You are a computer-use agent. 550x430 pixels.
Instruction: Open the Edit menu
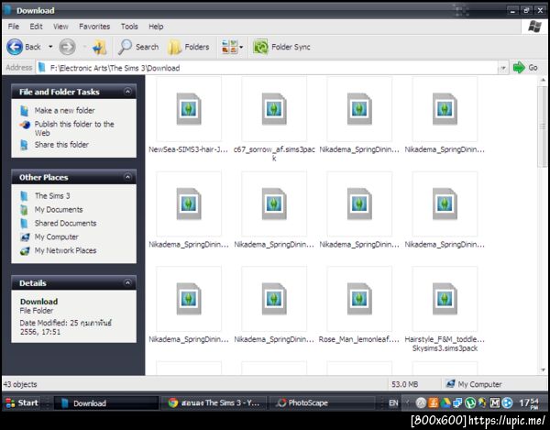36,27
